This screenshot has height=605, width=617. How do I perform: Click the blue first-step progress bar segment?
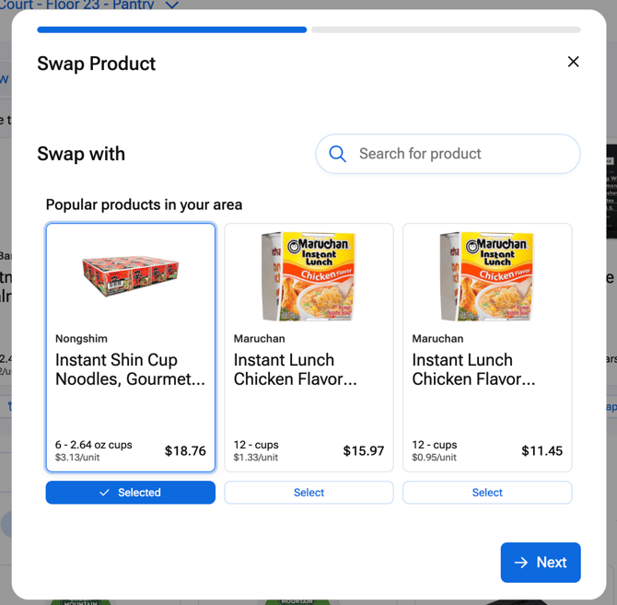click(171, 29)
